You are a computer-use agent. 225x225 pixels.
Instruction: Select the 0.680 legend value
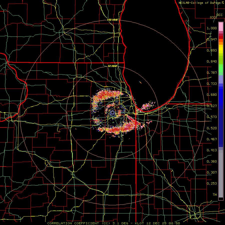pos(212,95)
